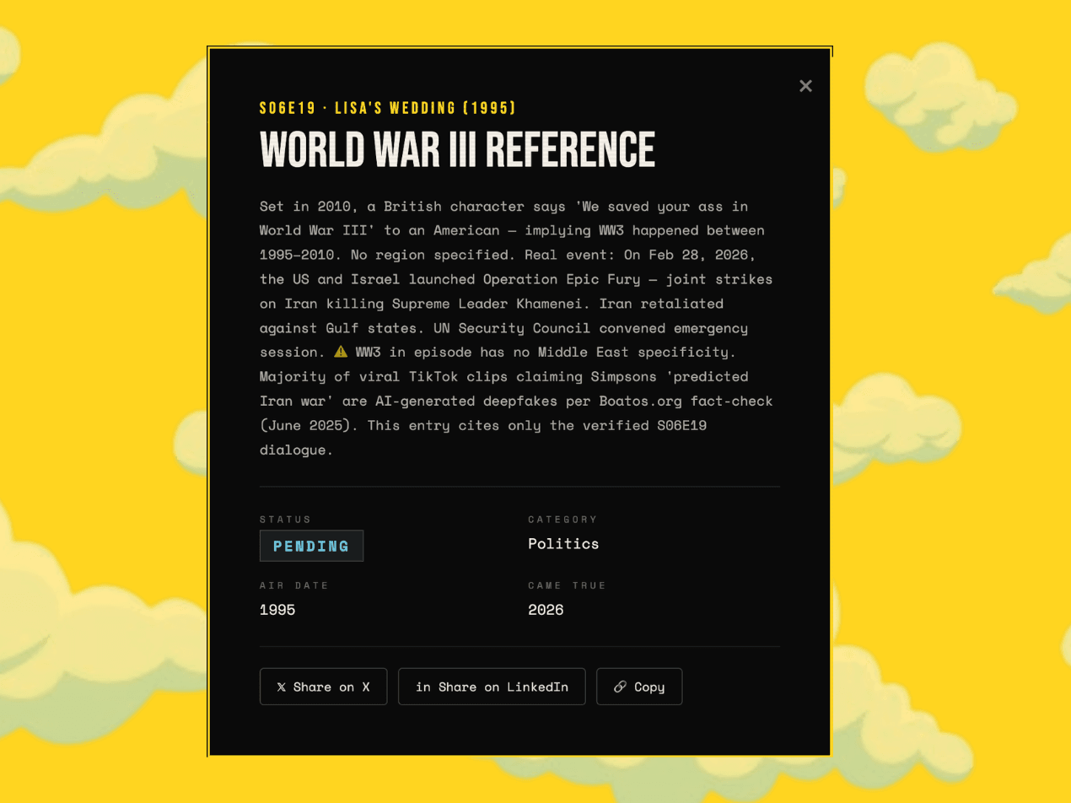The width and height of the screenshot is (1071, 803).
Task: Select the Politics category value
Action: [x=563, y=544]
